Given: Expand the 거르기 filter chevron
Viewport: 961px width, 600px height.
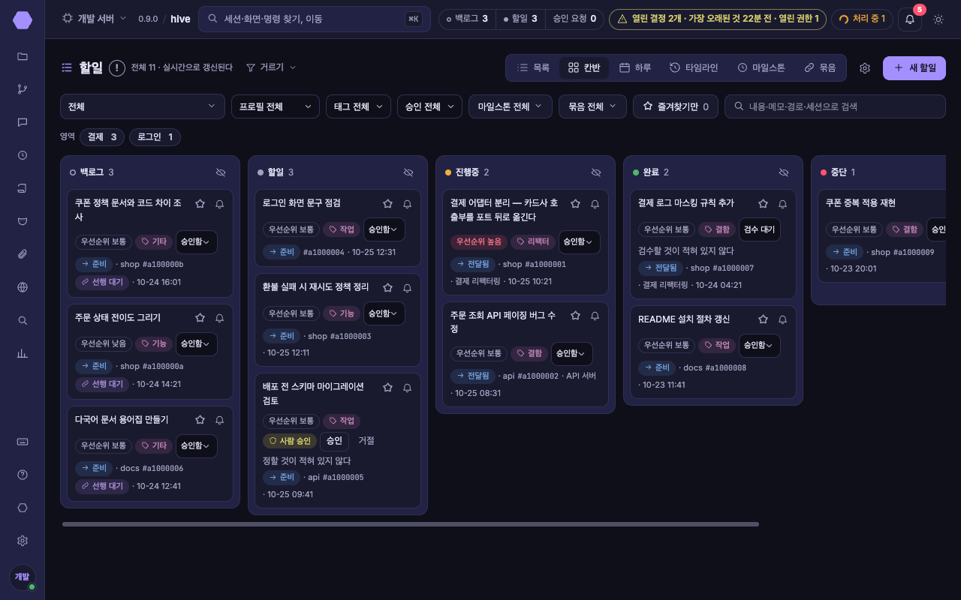Looking at the screenshot, I should 293,67.
